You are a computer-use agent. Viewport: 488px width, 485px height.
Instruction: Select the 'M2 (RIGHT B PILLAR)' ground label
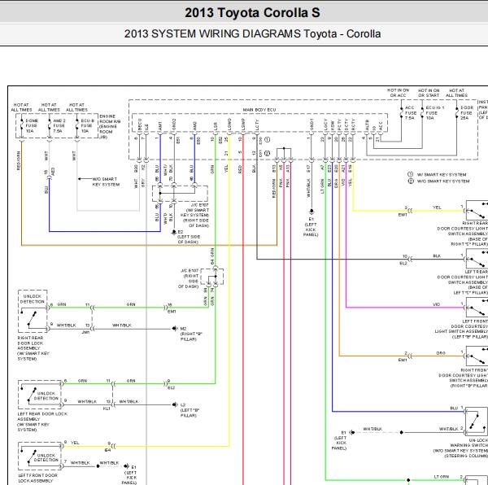click(191, 334)
